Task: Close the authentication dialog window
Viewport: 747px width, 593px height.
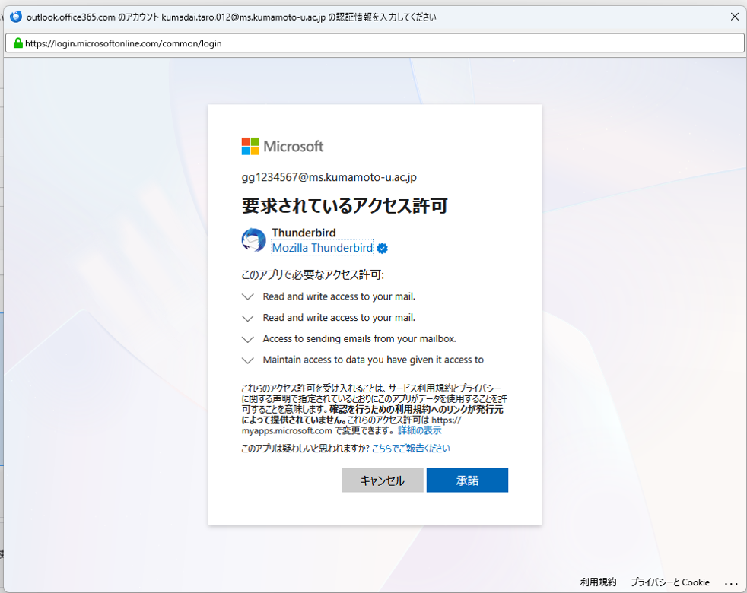Action: click(x=735, y=17)
